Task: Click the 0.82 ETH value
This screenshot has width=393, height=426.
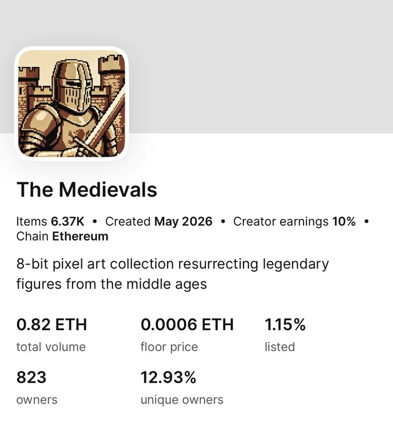Action: tap(51, 325)
